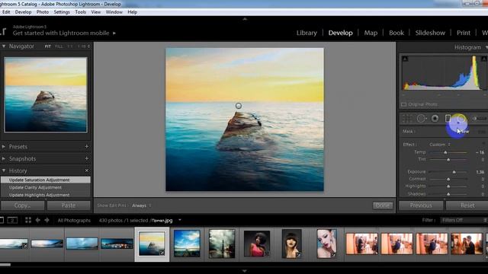Switch to the Print module
Screen dimensions: 488x274
pyautogui.click(x=464, y=33)
